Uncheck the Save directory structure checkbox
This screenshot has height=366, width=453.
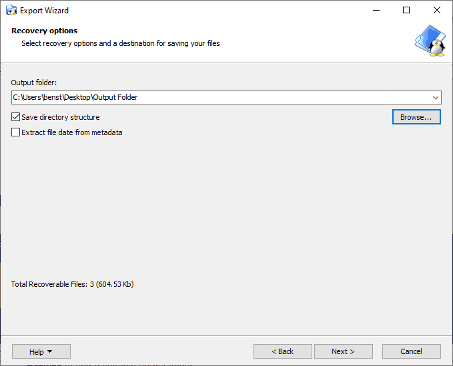(x=16, y=117)
